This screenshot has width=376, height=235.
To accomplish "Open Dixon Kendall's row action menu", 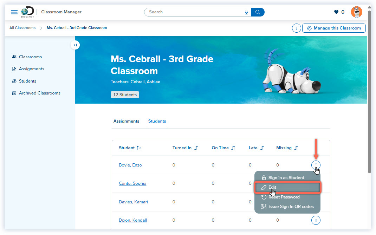I will pos(316,220).
